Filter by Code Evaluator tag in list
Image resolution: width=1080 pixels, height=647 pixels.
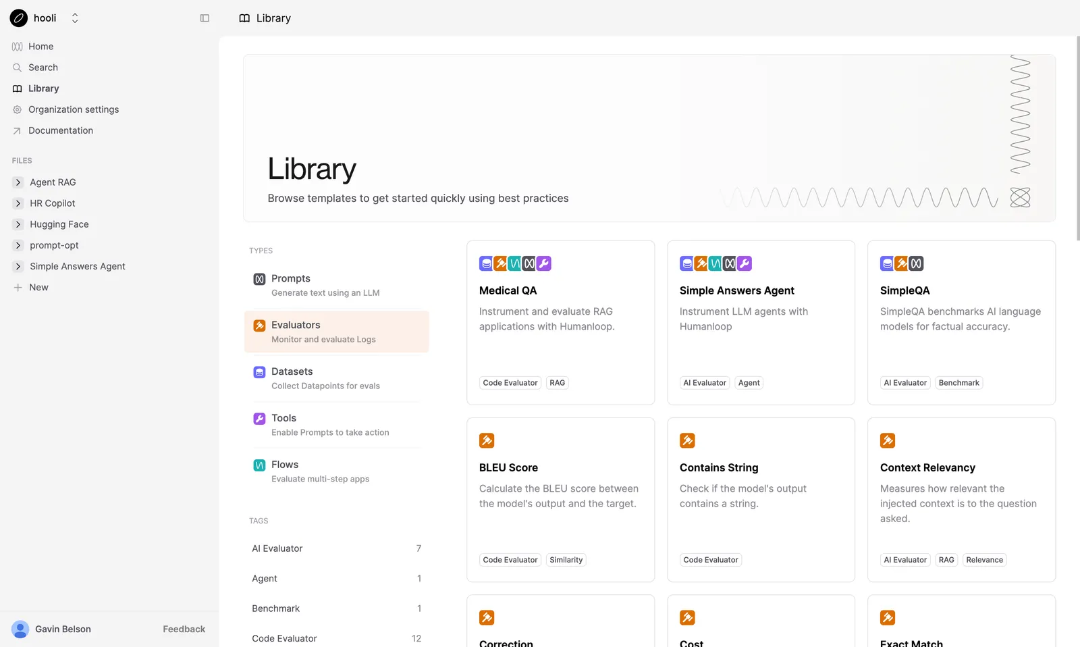336,638
